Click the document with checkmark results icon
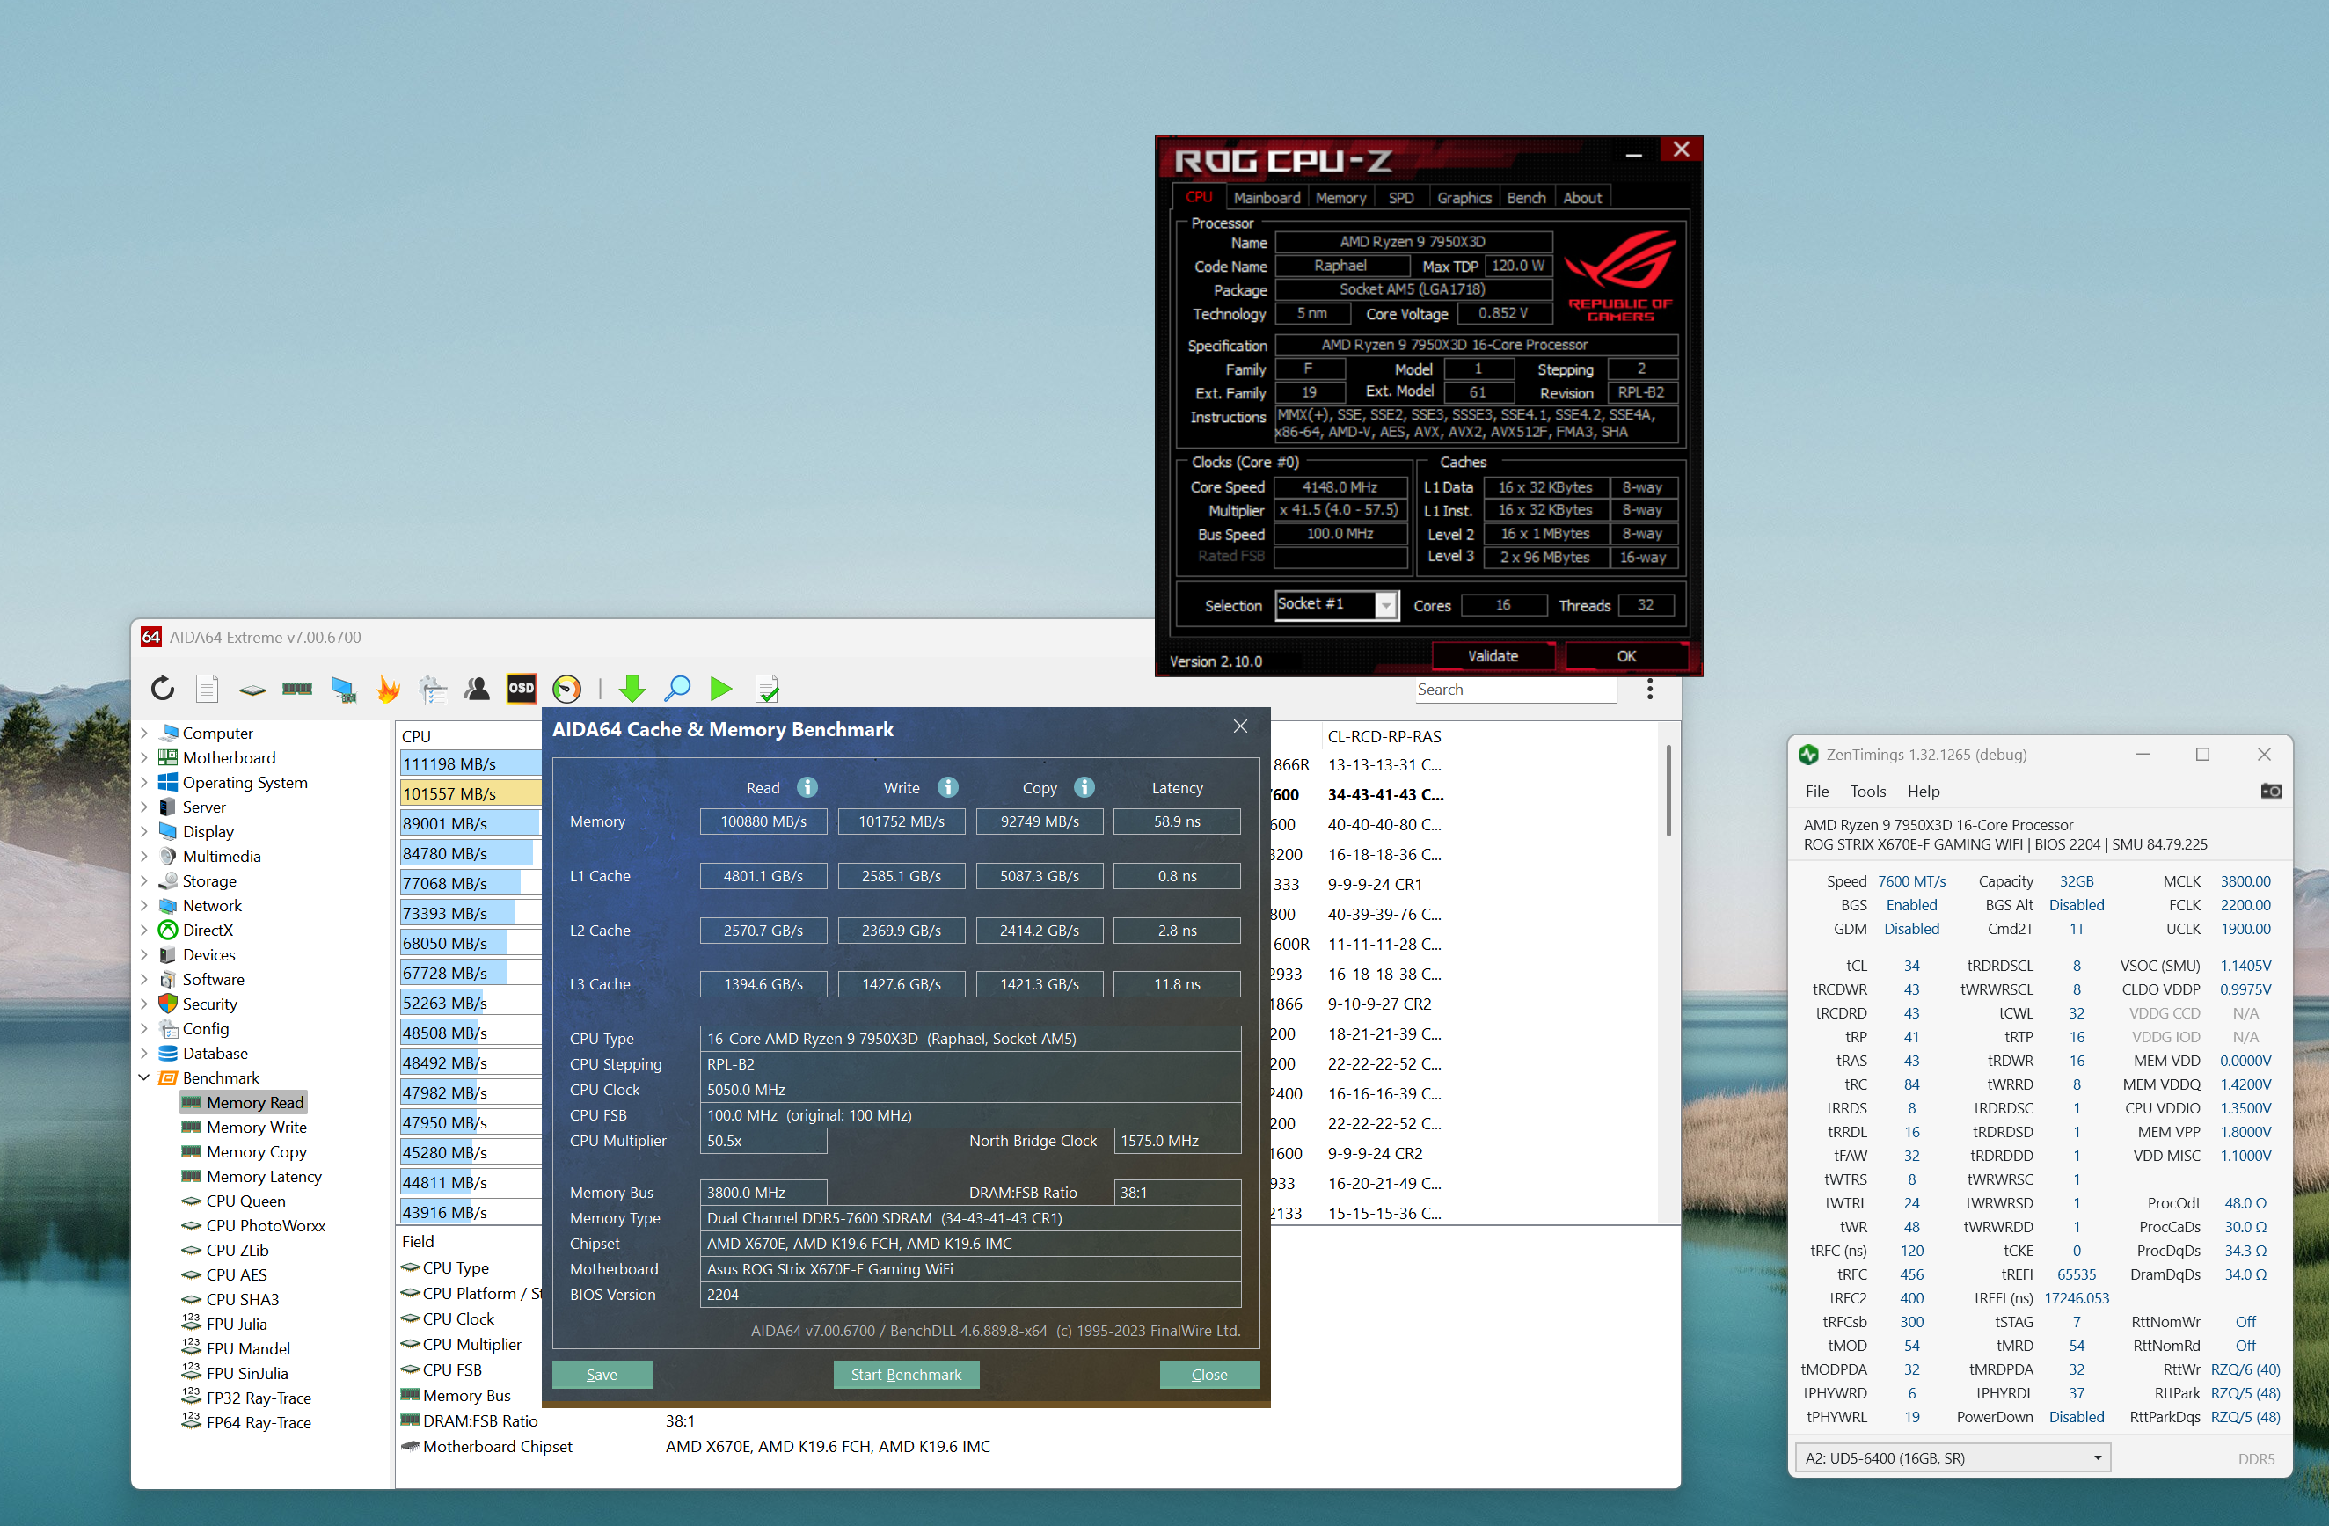Screen dimensions: 2329x1526 tap(768, 689)
